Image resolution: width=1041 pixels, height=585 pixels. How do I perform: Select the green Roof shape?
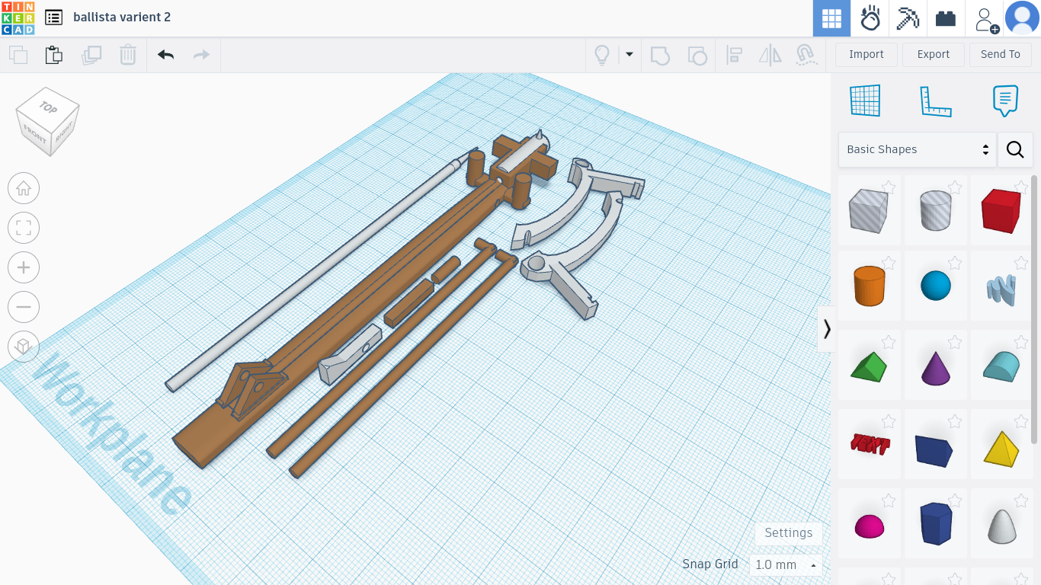point(869,366)
